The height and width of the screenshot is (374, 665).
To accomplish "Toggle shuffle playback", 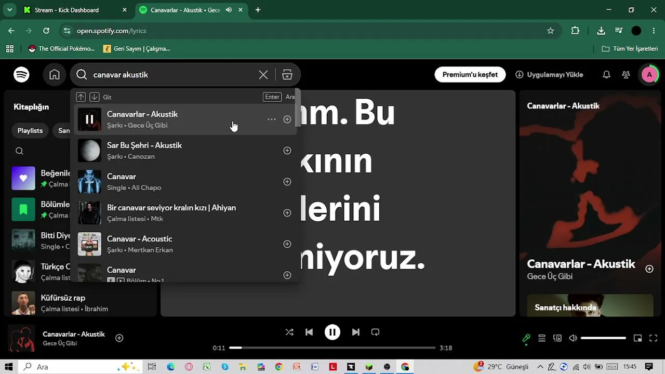I will click(x=289, y=332).
